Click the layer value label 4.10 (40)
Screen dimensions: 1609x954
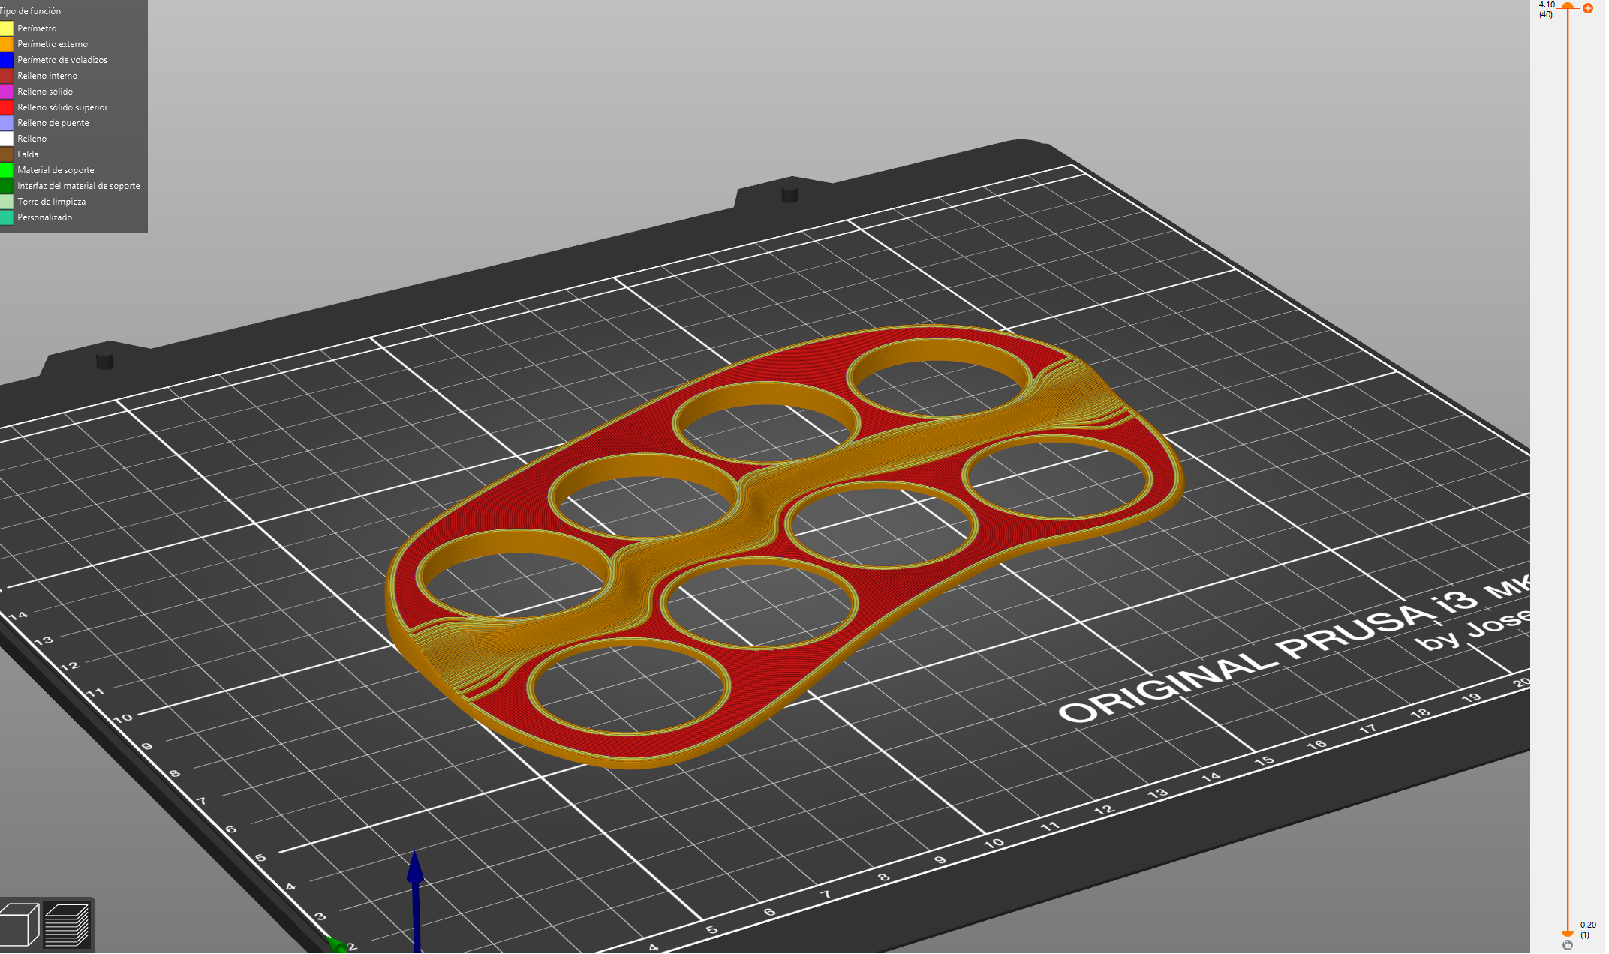[x=1544, y=10]
